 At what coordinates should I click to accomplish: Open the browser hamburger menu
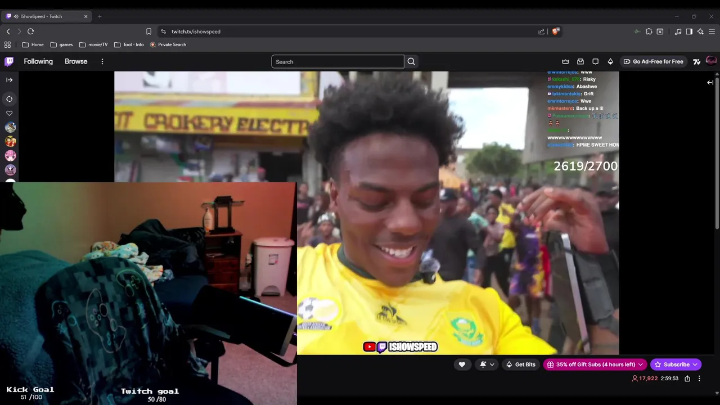[x=712, y=31]
